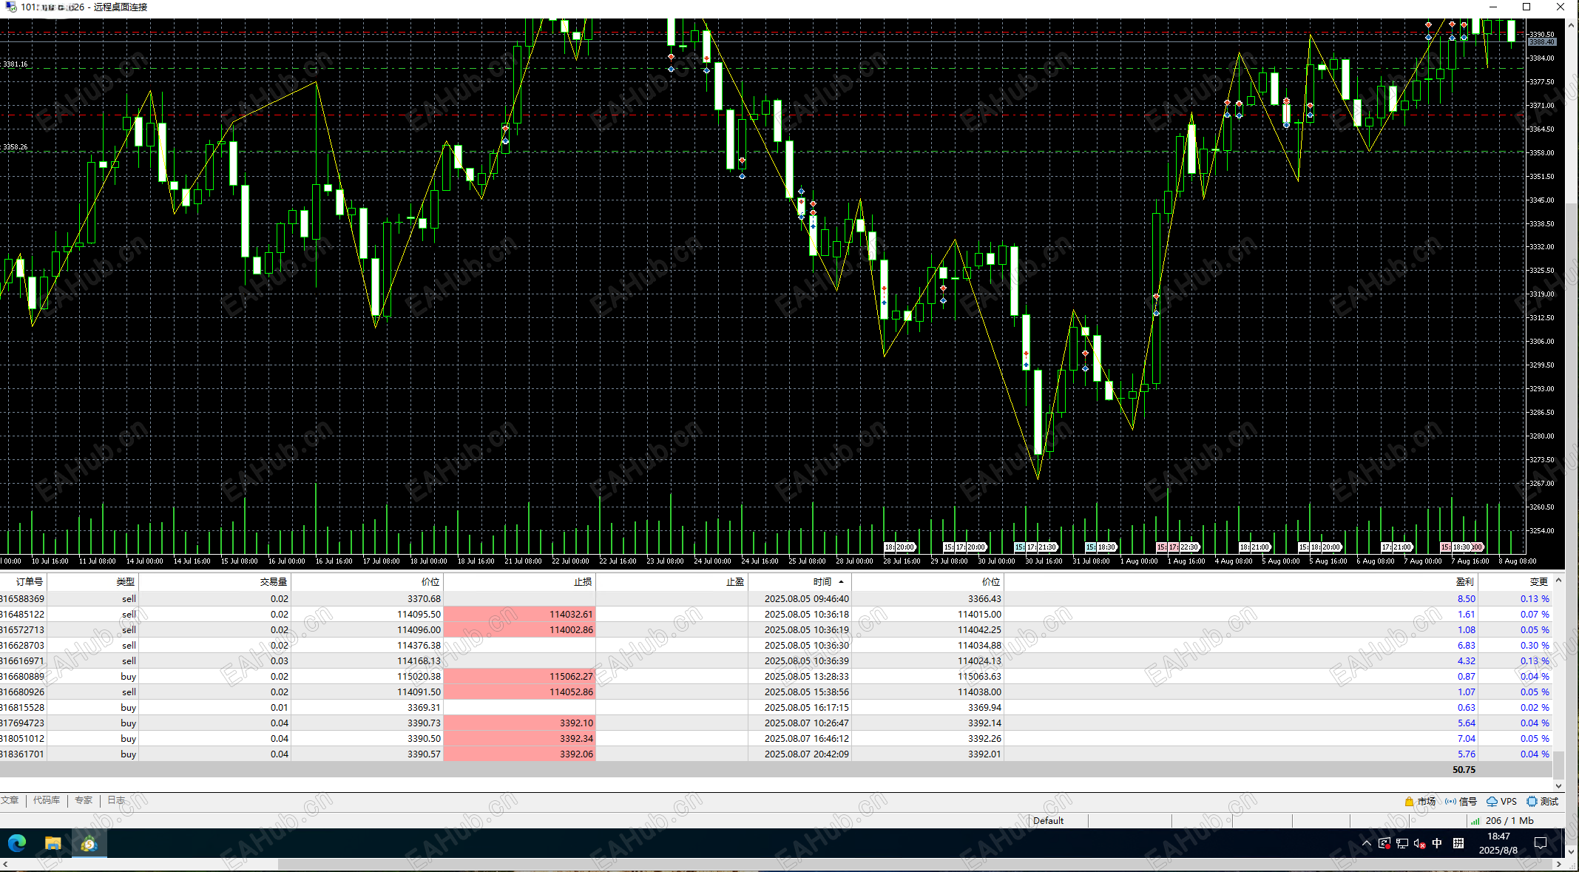This screenshot has width=1579, height=872.
Task: Open the 市场 market shopping bag icon
Action: (1409, 802)
